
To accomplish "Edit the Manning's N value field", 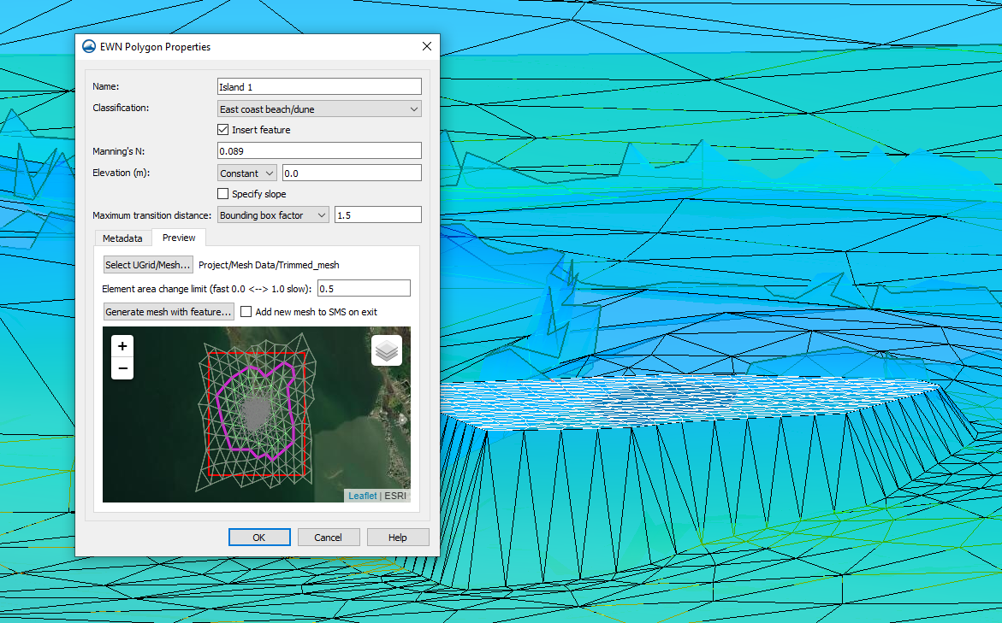I will click(x=319, y=150).
